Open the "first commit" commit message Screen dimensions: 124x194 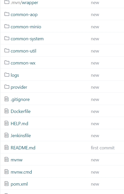pyautogui.click(x=103, y=148)
